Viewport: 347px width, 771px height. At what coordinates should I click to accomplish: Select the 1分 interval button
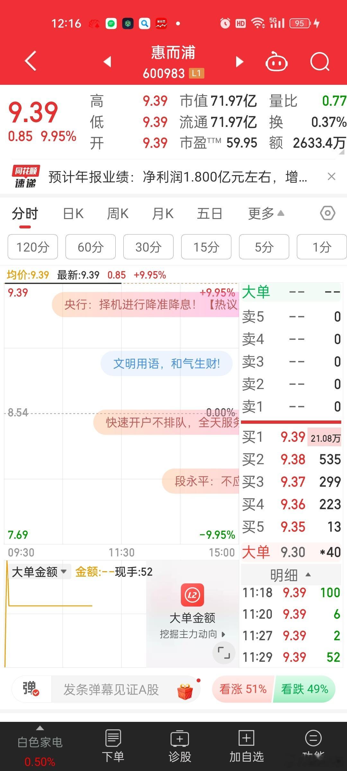pyautogui.click(x=322, y=247)
